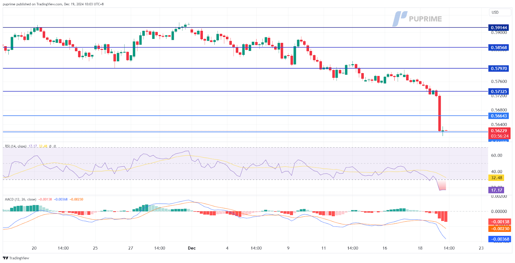Click the '25' date label on time axis
The height and width of the screenshot is (263, 515).
(95, 248)
